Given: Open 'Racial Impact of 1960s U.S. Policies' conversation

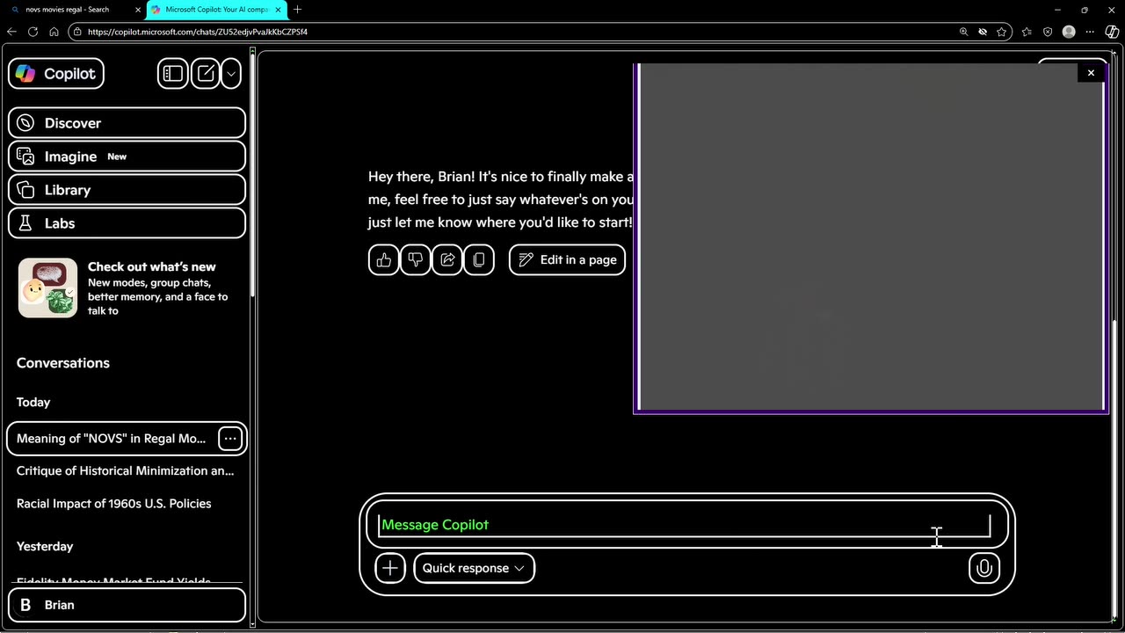Looking at the screenshot, I should coord(114,504).
